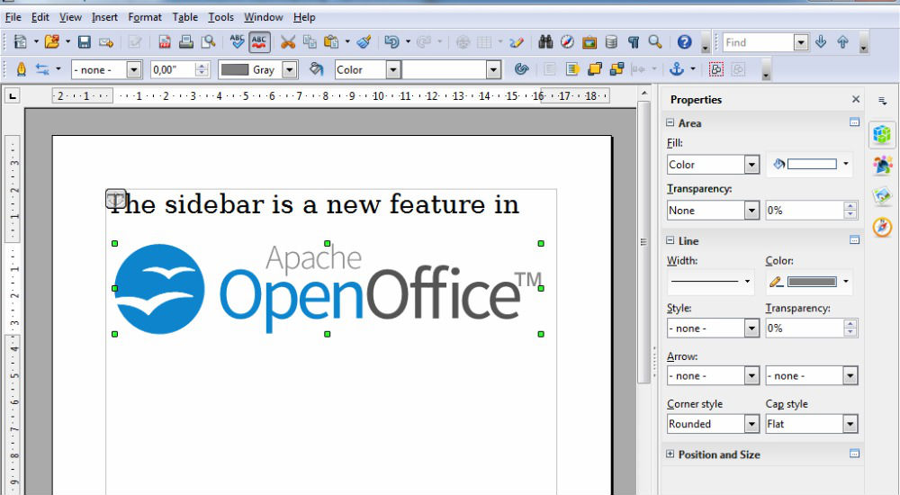
Task: Toggle Nonprinting Characters pilcrow icon
Action: click(633, 42)
